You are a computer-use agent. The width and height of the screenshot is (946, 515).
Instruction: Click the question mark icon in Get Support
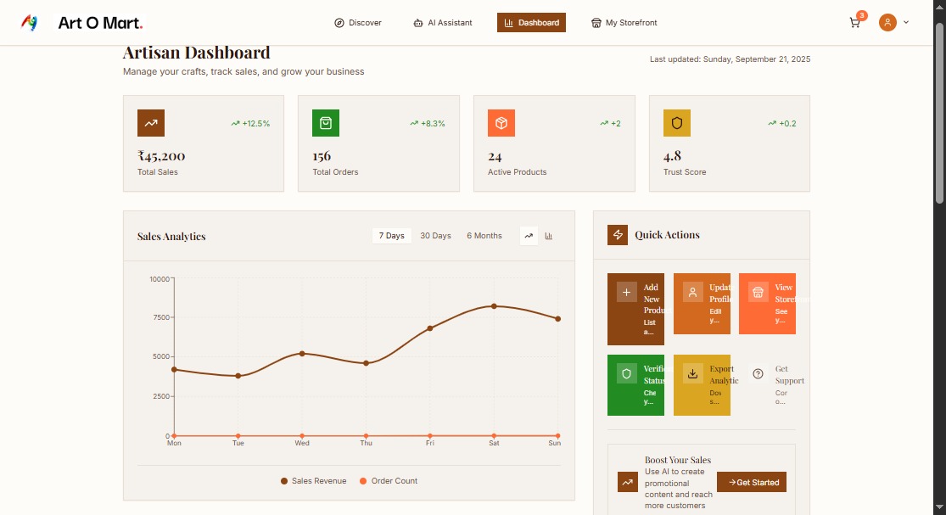(758, 374)
